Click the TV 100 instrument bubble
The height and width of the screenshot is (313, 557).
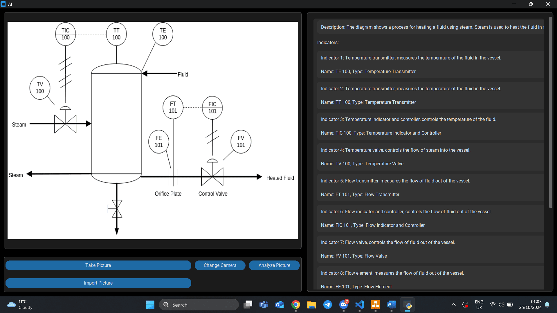40,88
